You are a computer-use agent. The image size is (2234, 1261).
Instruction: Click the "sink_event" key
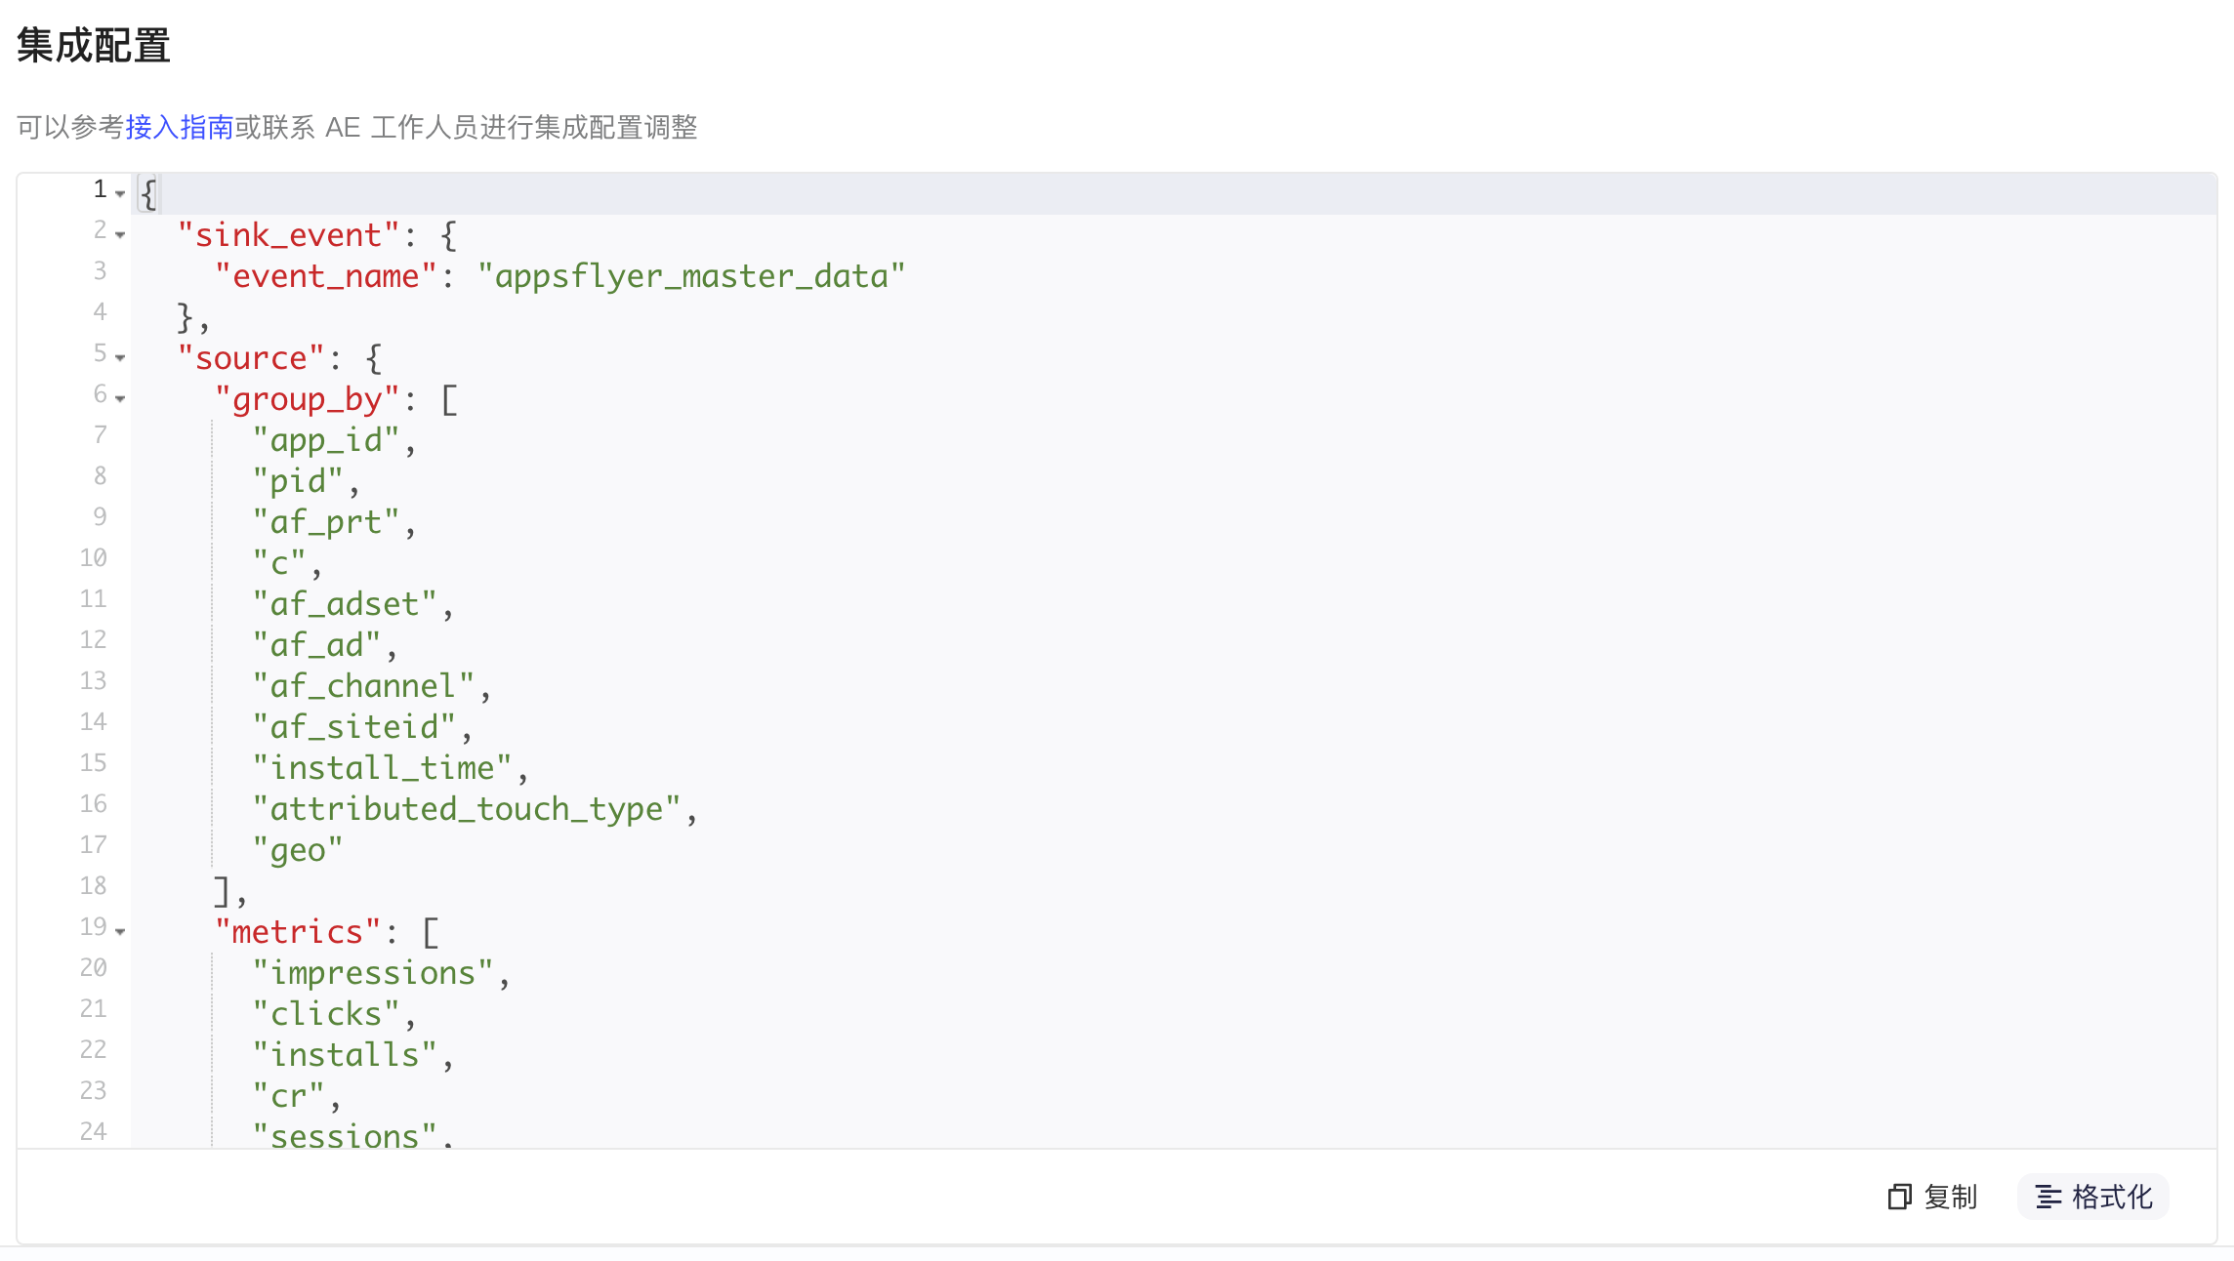point(288,235)
